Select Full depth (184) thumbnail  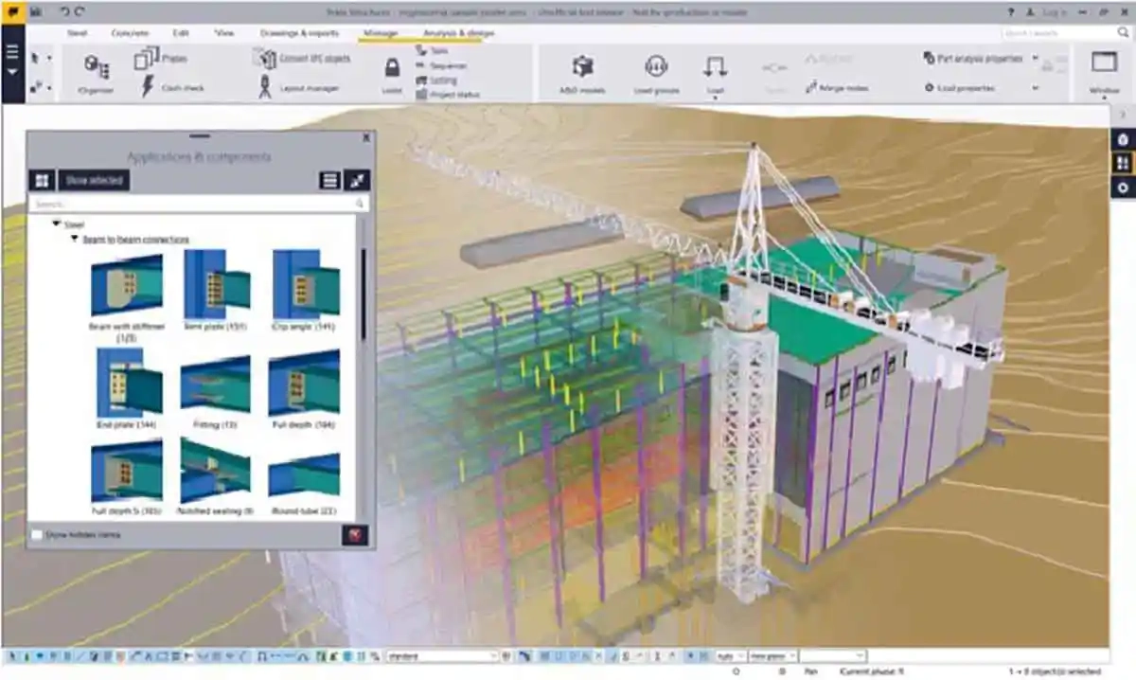(x=305, y=384)
